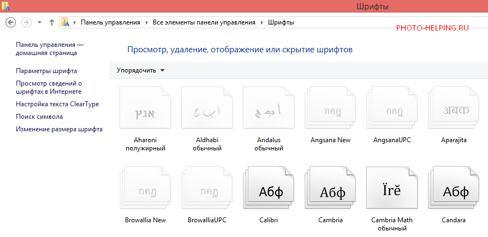
Task: Select the Aldhabi font icon
Action: (x=207, y=107)
